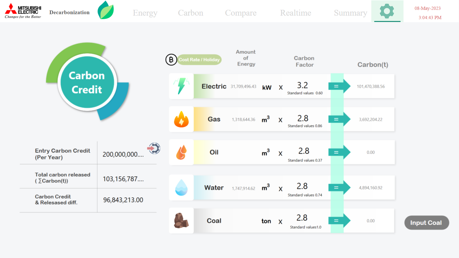Click the Cost Rate / Holiday button

(199, 60)
